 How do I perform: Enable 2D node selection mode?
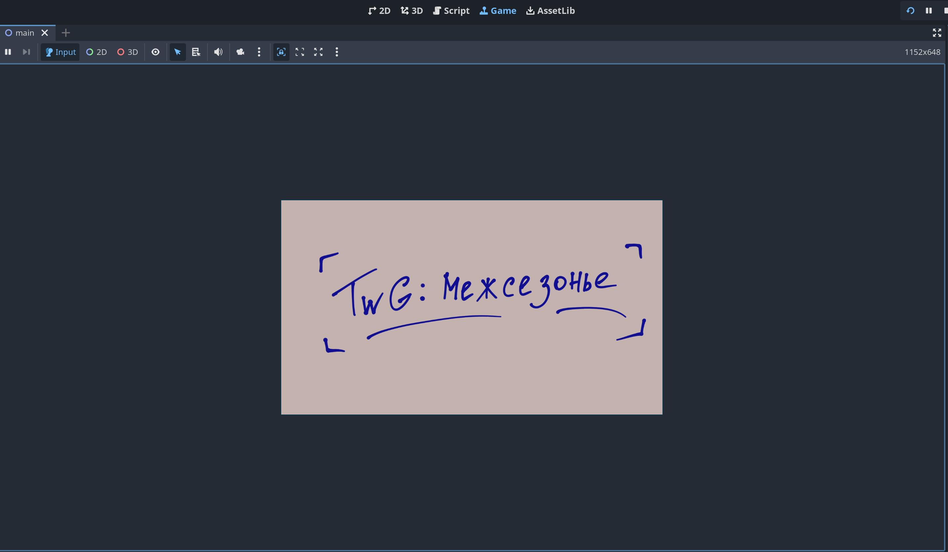[x=97, y=52]
